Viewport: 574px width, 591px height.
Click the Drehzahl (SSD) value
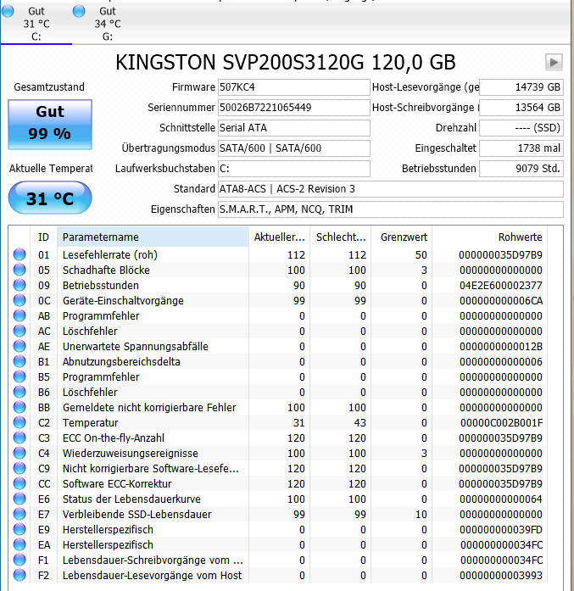coord(521,128)
